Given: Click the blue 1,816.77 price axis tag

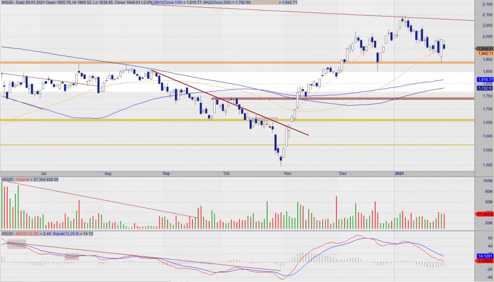Looking at the screenshot, I should point(484,80).
